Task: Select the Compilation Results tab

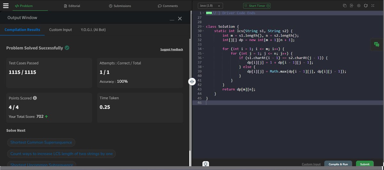Action: (22, 30)
